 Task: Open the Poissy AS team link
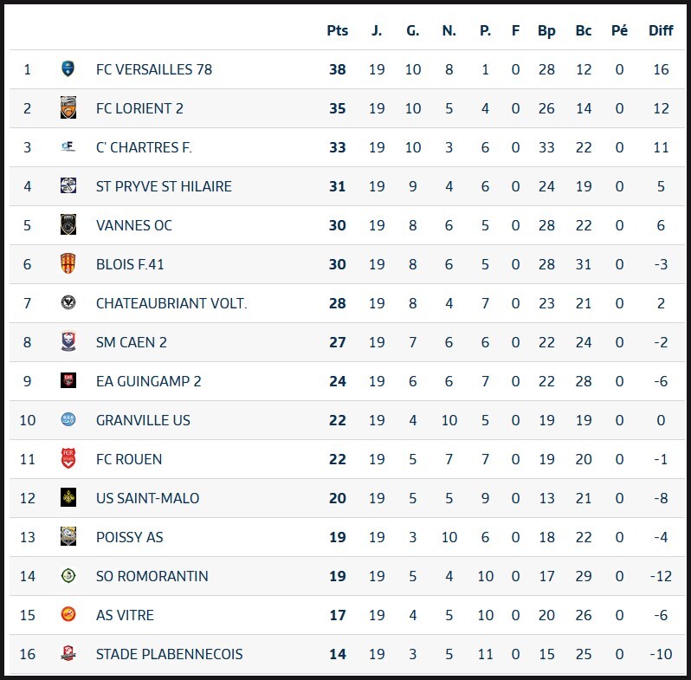[129, 537]
